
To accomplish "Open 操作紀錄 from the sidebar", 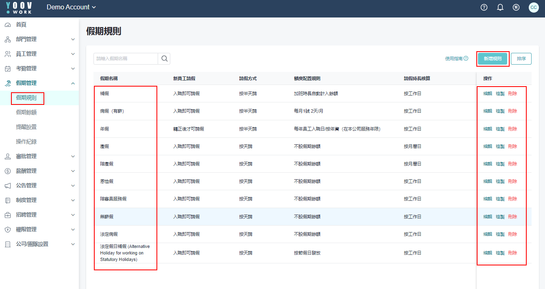I will tap(26, 142).
